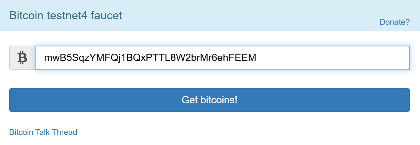Image resolution: width=420 pixels, height=145 pixels.
Task: Click the empty right side of the address field
Action: tap(333, 58)
